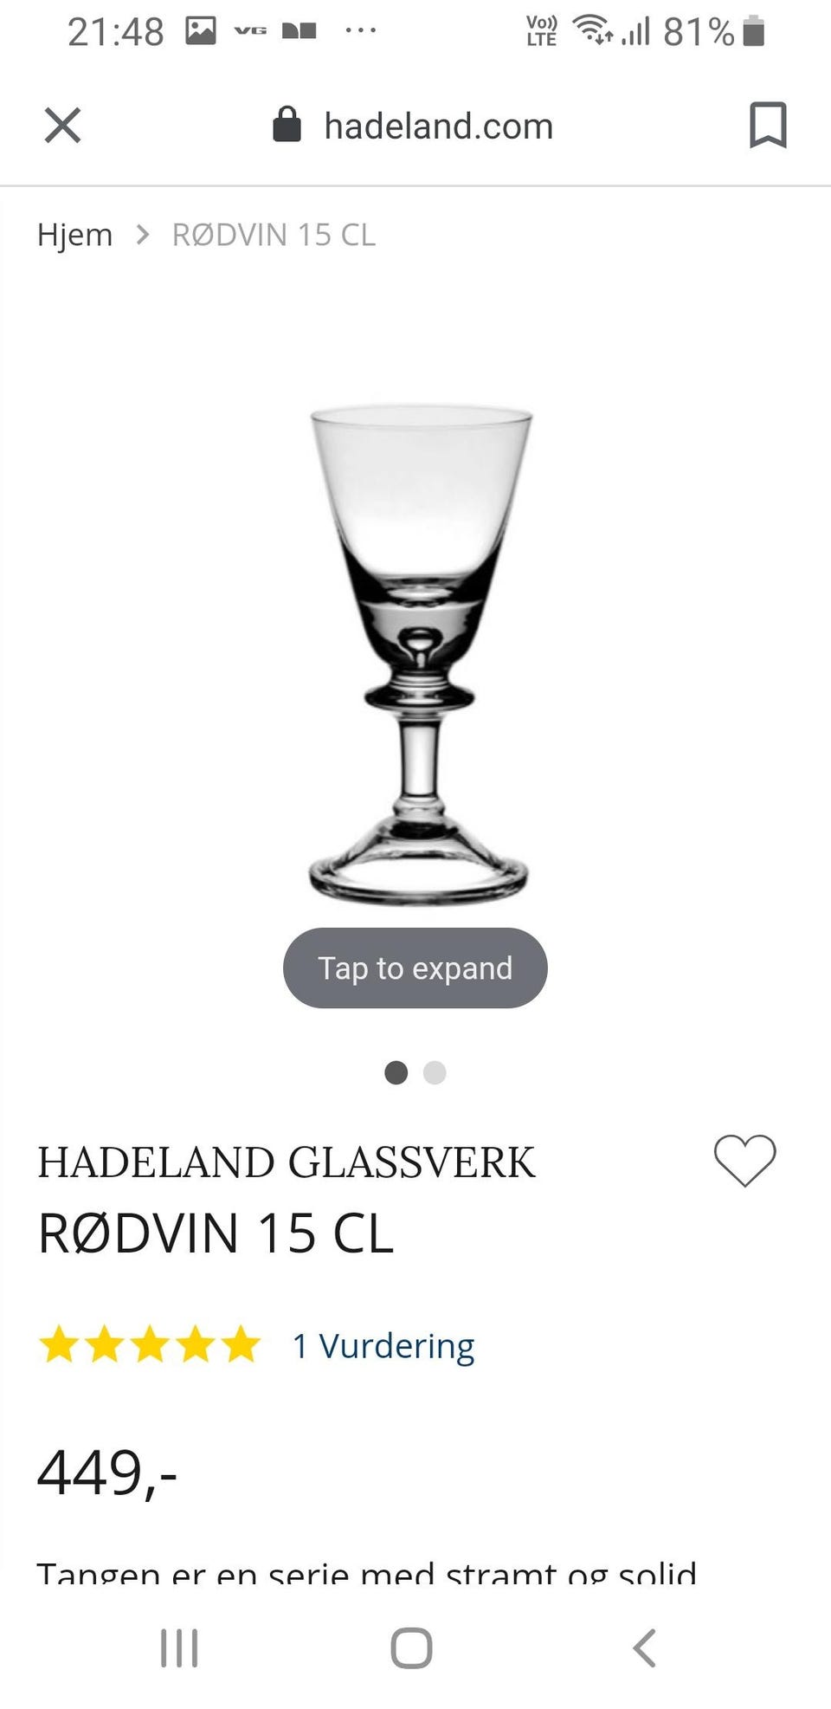Select the RØDVIN 15 CL breadcrumb

(274, 235)
